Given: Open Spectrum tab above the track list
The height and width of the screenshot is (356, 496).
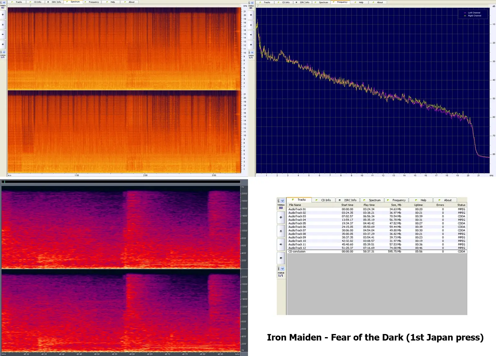Looking at the screenshot, I should click(372, 200).
